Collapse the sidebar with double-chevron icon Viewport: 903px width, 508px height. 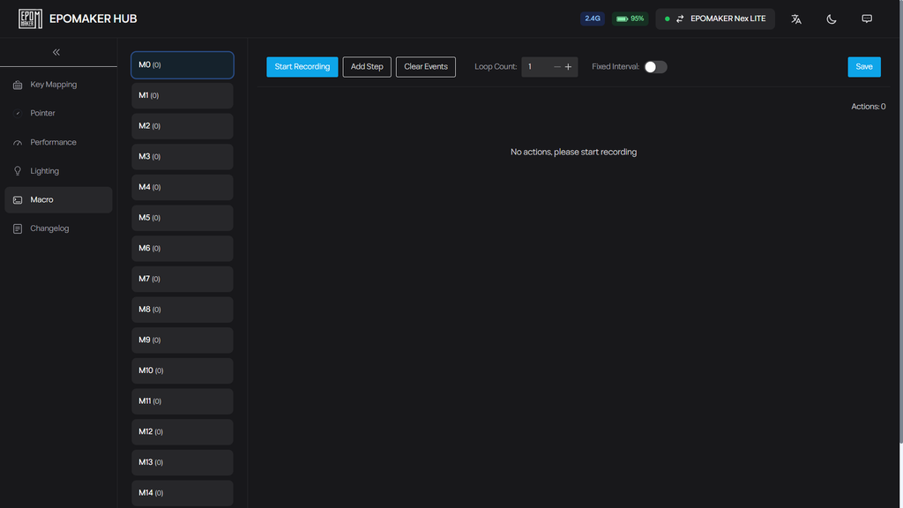click(56, 52)
